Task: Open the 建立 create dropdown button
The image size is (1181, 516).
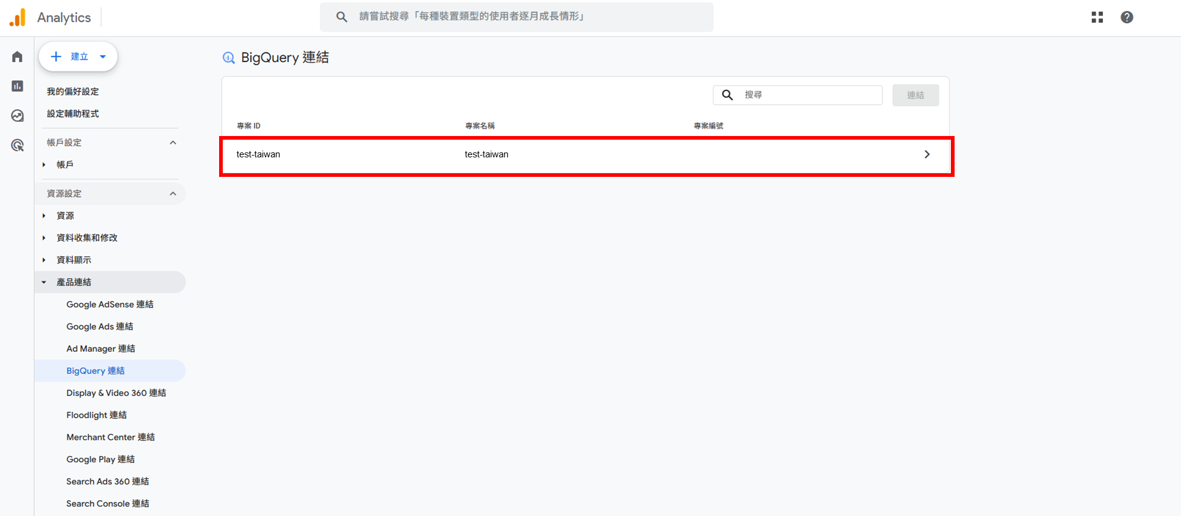Action: coord(78,57)
